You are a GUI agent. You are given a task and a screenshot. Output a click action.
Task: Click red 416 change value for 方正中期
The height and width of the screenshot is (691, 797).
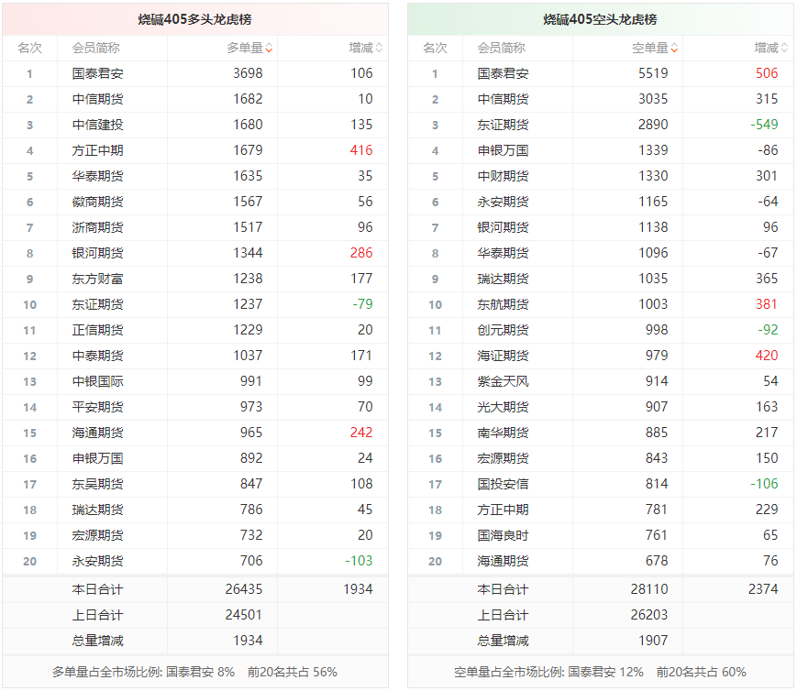[x=361, y=150]
